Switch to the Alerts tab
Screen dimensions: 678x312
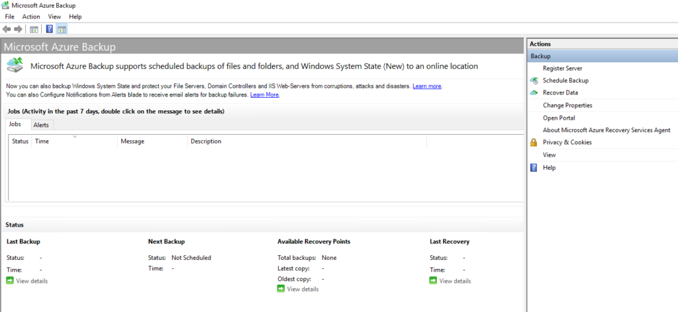tap(41, 125)
